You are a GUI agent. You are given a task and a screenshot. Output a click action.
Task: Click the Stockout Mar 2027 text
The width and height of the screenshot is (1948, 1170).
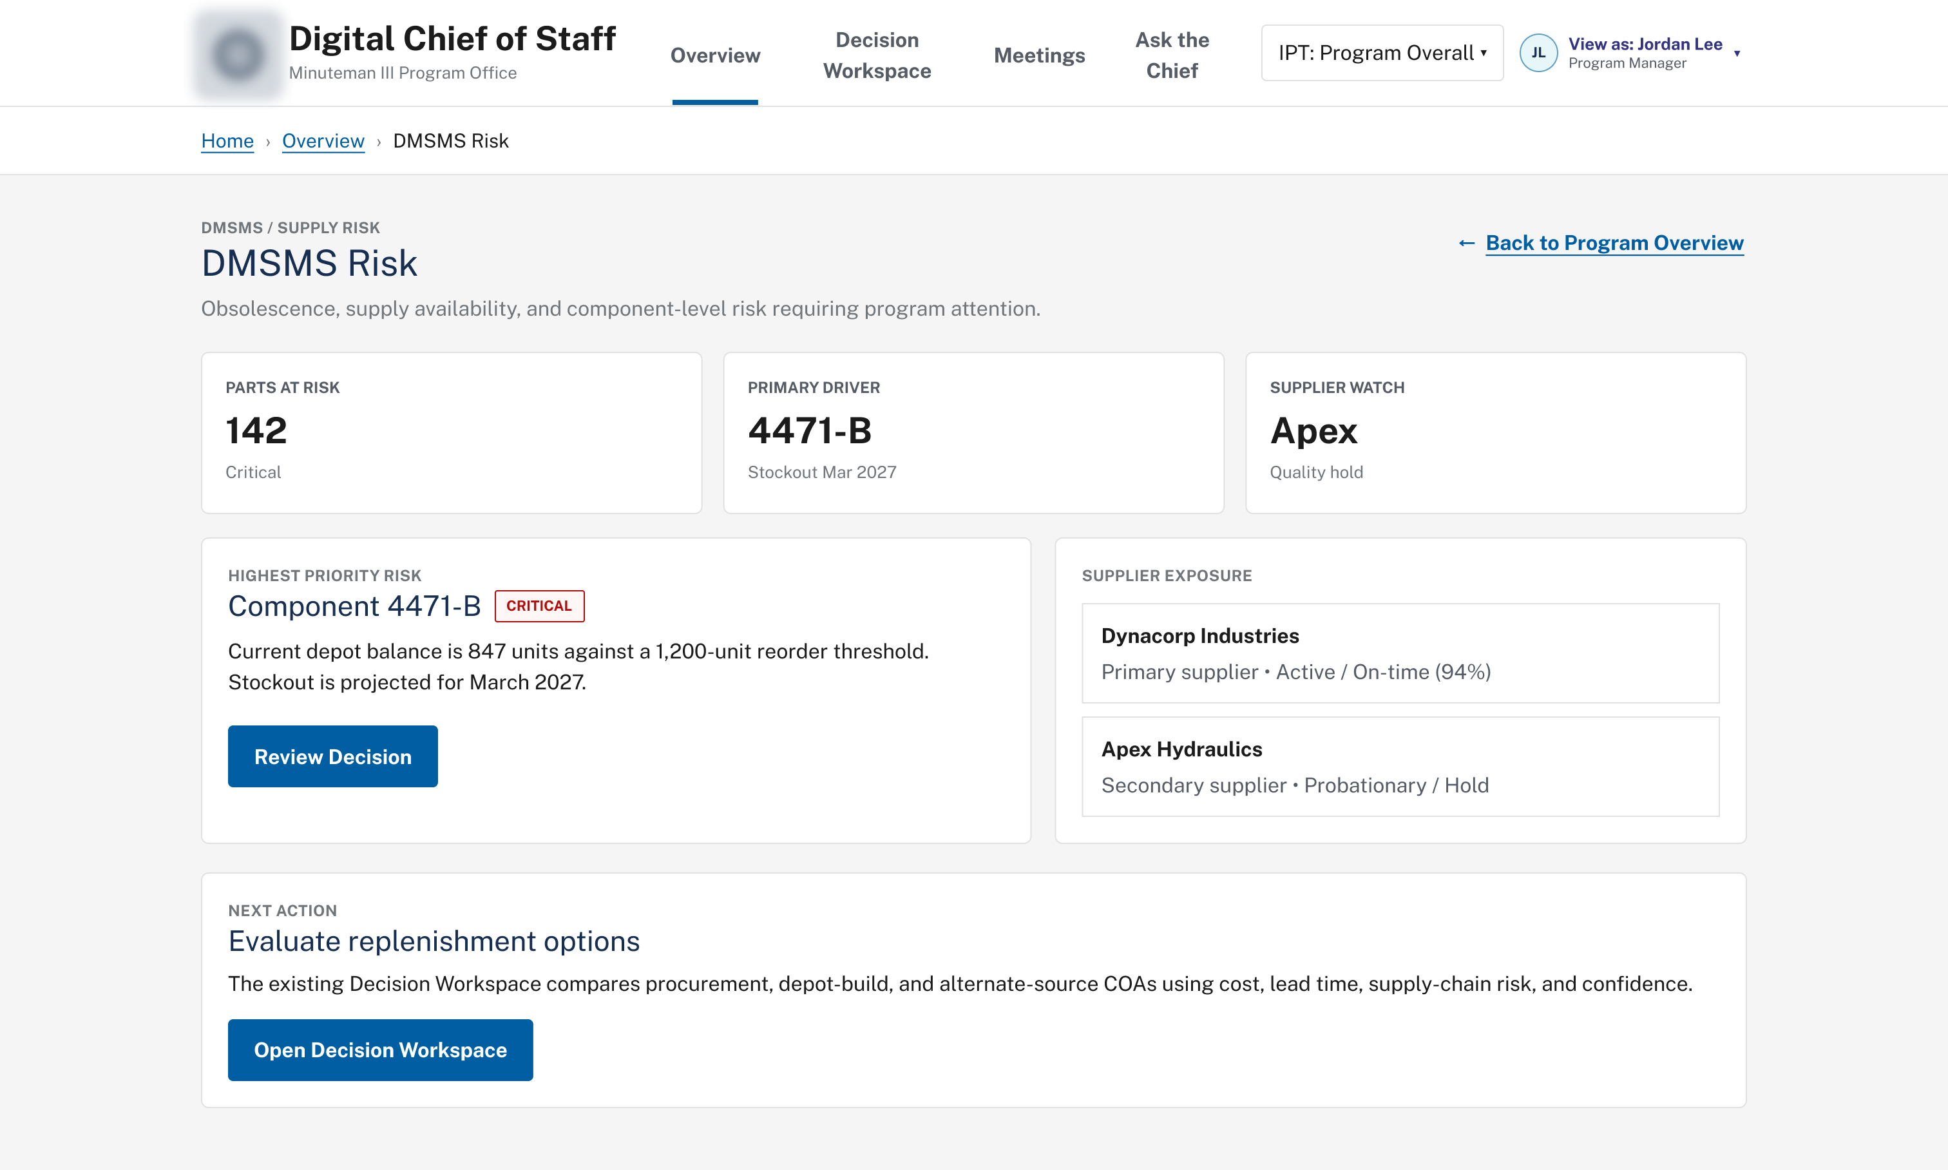point(821,472)
